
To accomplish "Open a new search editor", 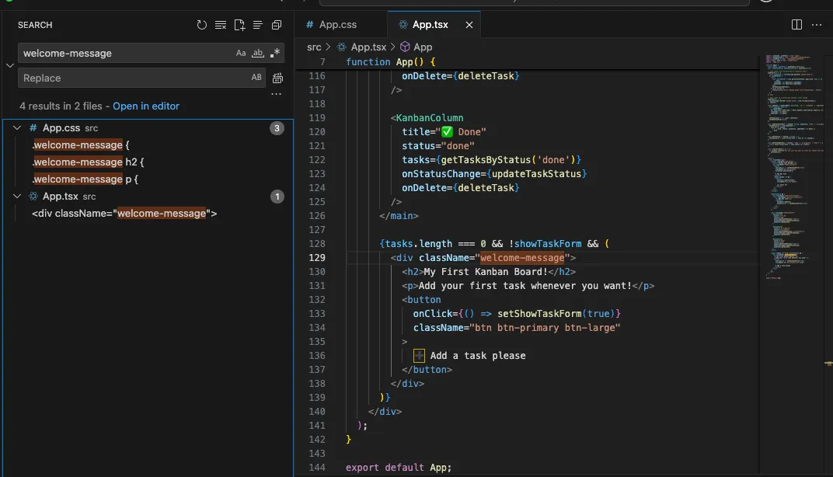I will point(239,25).
